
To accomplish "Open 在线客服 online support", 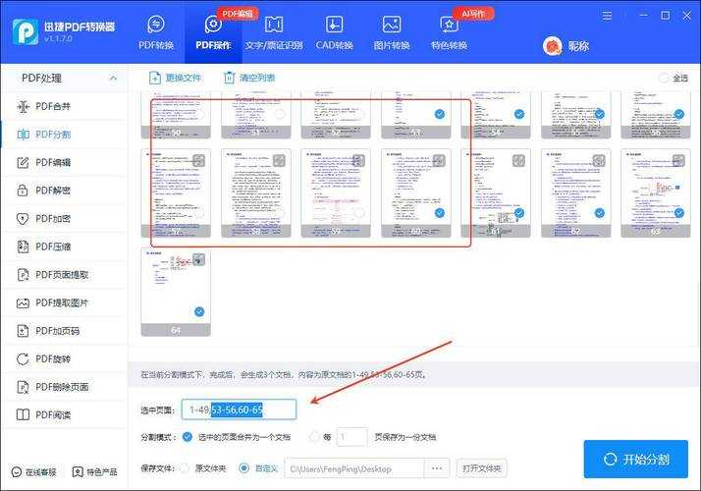I will click(34, 471).
